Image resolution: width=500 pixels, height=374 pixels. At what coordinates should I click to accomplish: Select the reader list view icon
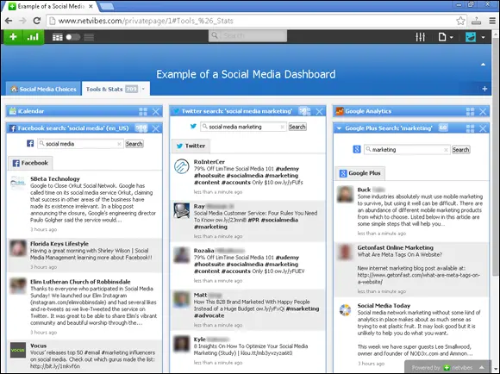pyautogui.click(x=89, y=37)
